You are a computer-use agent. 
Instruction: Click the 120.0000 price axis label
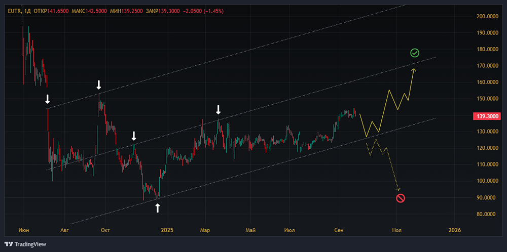coord(487,148)
